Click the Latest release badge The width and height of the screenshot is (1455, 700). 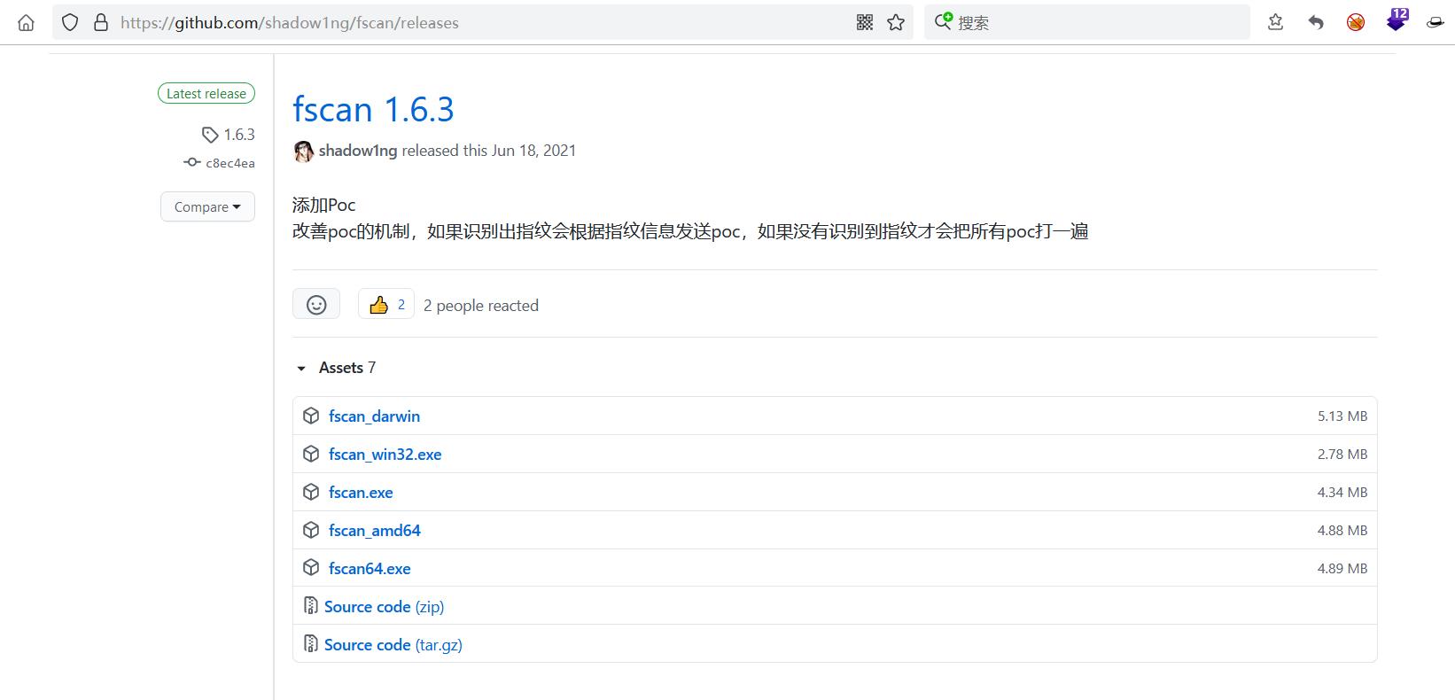[x=206, y=93]
